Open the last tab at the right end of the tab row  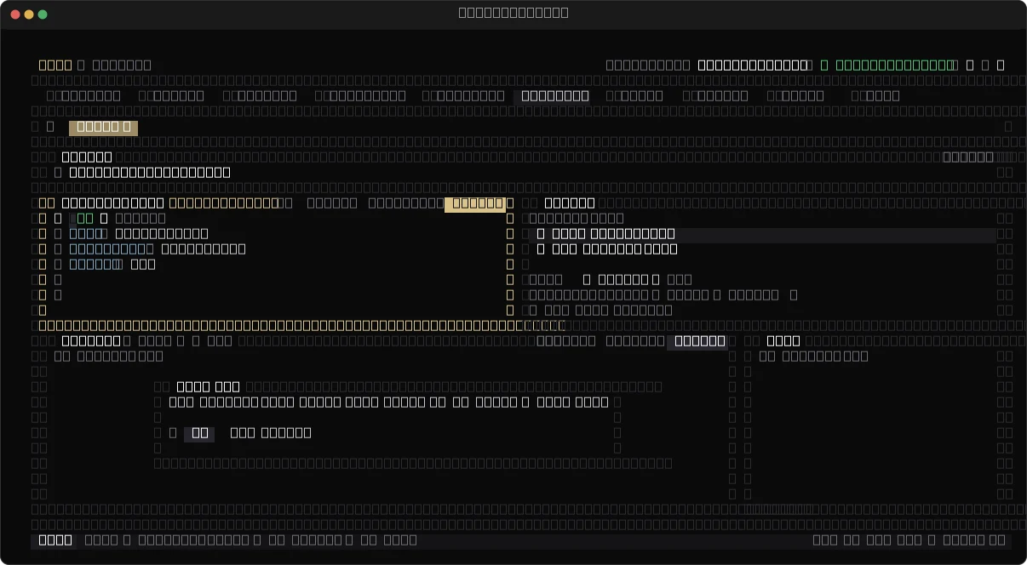tap(875, 95)
